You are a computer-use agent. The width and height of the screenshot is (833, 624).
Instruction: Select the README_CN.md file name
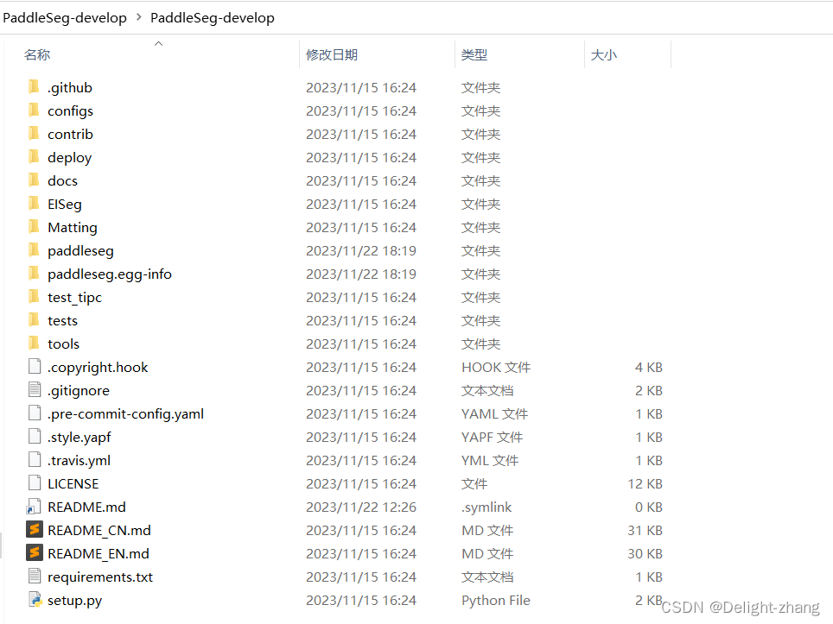pyautogui.click(x=99, y=531)
